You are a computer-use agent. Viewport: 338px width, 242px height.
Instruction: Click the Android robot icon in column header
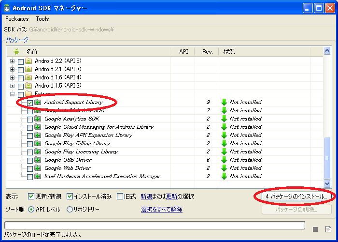point(16,51)
